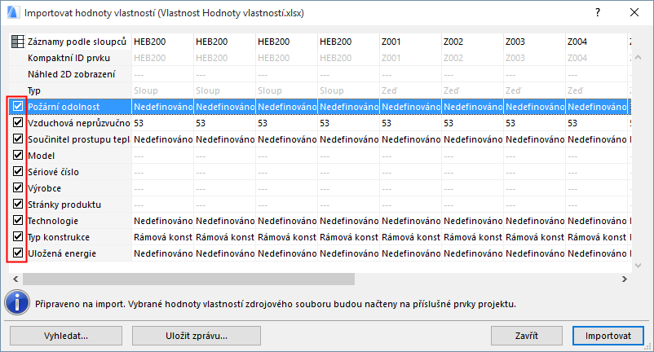Click the vertical scrollbar down arrow
Viewport: 654px width, 352px height.
638,266
